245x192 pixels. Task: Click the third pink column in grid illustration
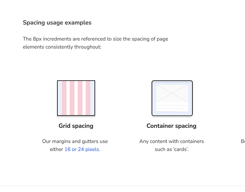pos(80,98)
